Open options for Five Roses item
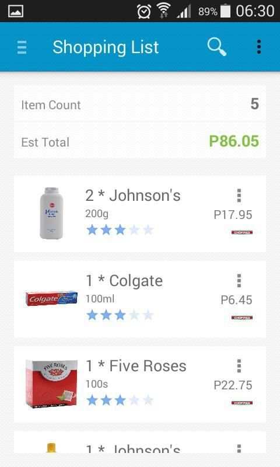 (239, 366)
